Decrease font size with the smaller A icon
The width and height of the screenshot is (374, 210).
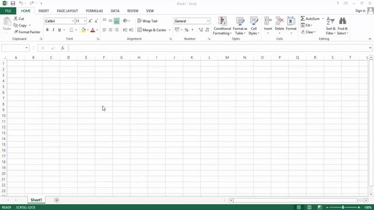[96, 21]
